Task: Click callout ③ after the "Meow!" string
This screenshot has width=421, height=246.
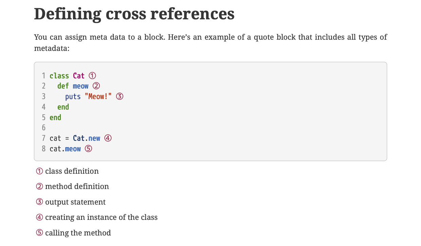Action: 120,97
